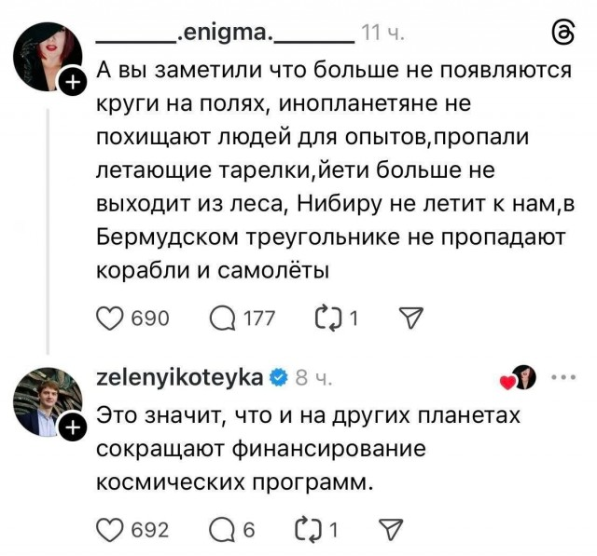Like the enigma post with 690 likes

pos(111,319)
